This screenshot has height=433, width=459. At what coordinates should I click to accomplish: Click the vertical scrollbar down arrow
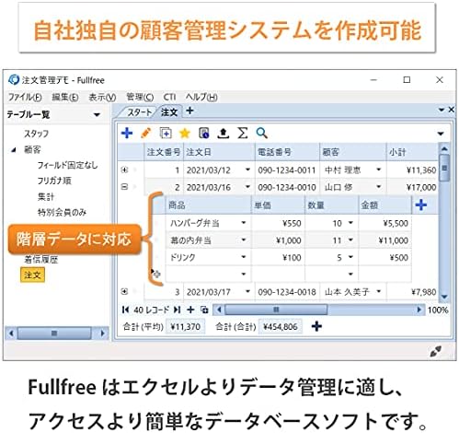tap(444, 297)
